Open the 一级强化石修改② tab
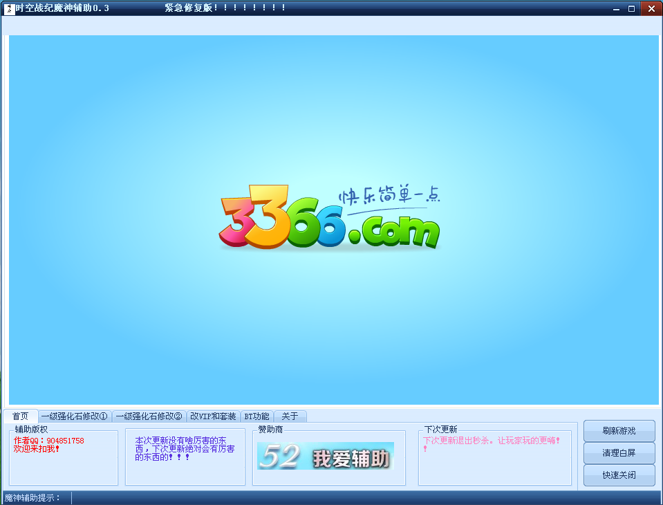 [149, 416]
